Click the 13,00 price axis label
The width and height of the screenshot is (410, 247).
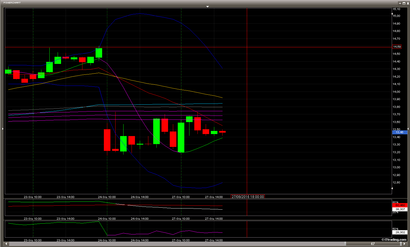pos(396,167)
